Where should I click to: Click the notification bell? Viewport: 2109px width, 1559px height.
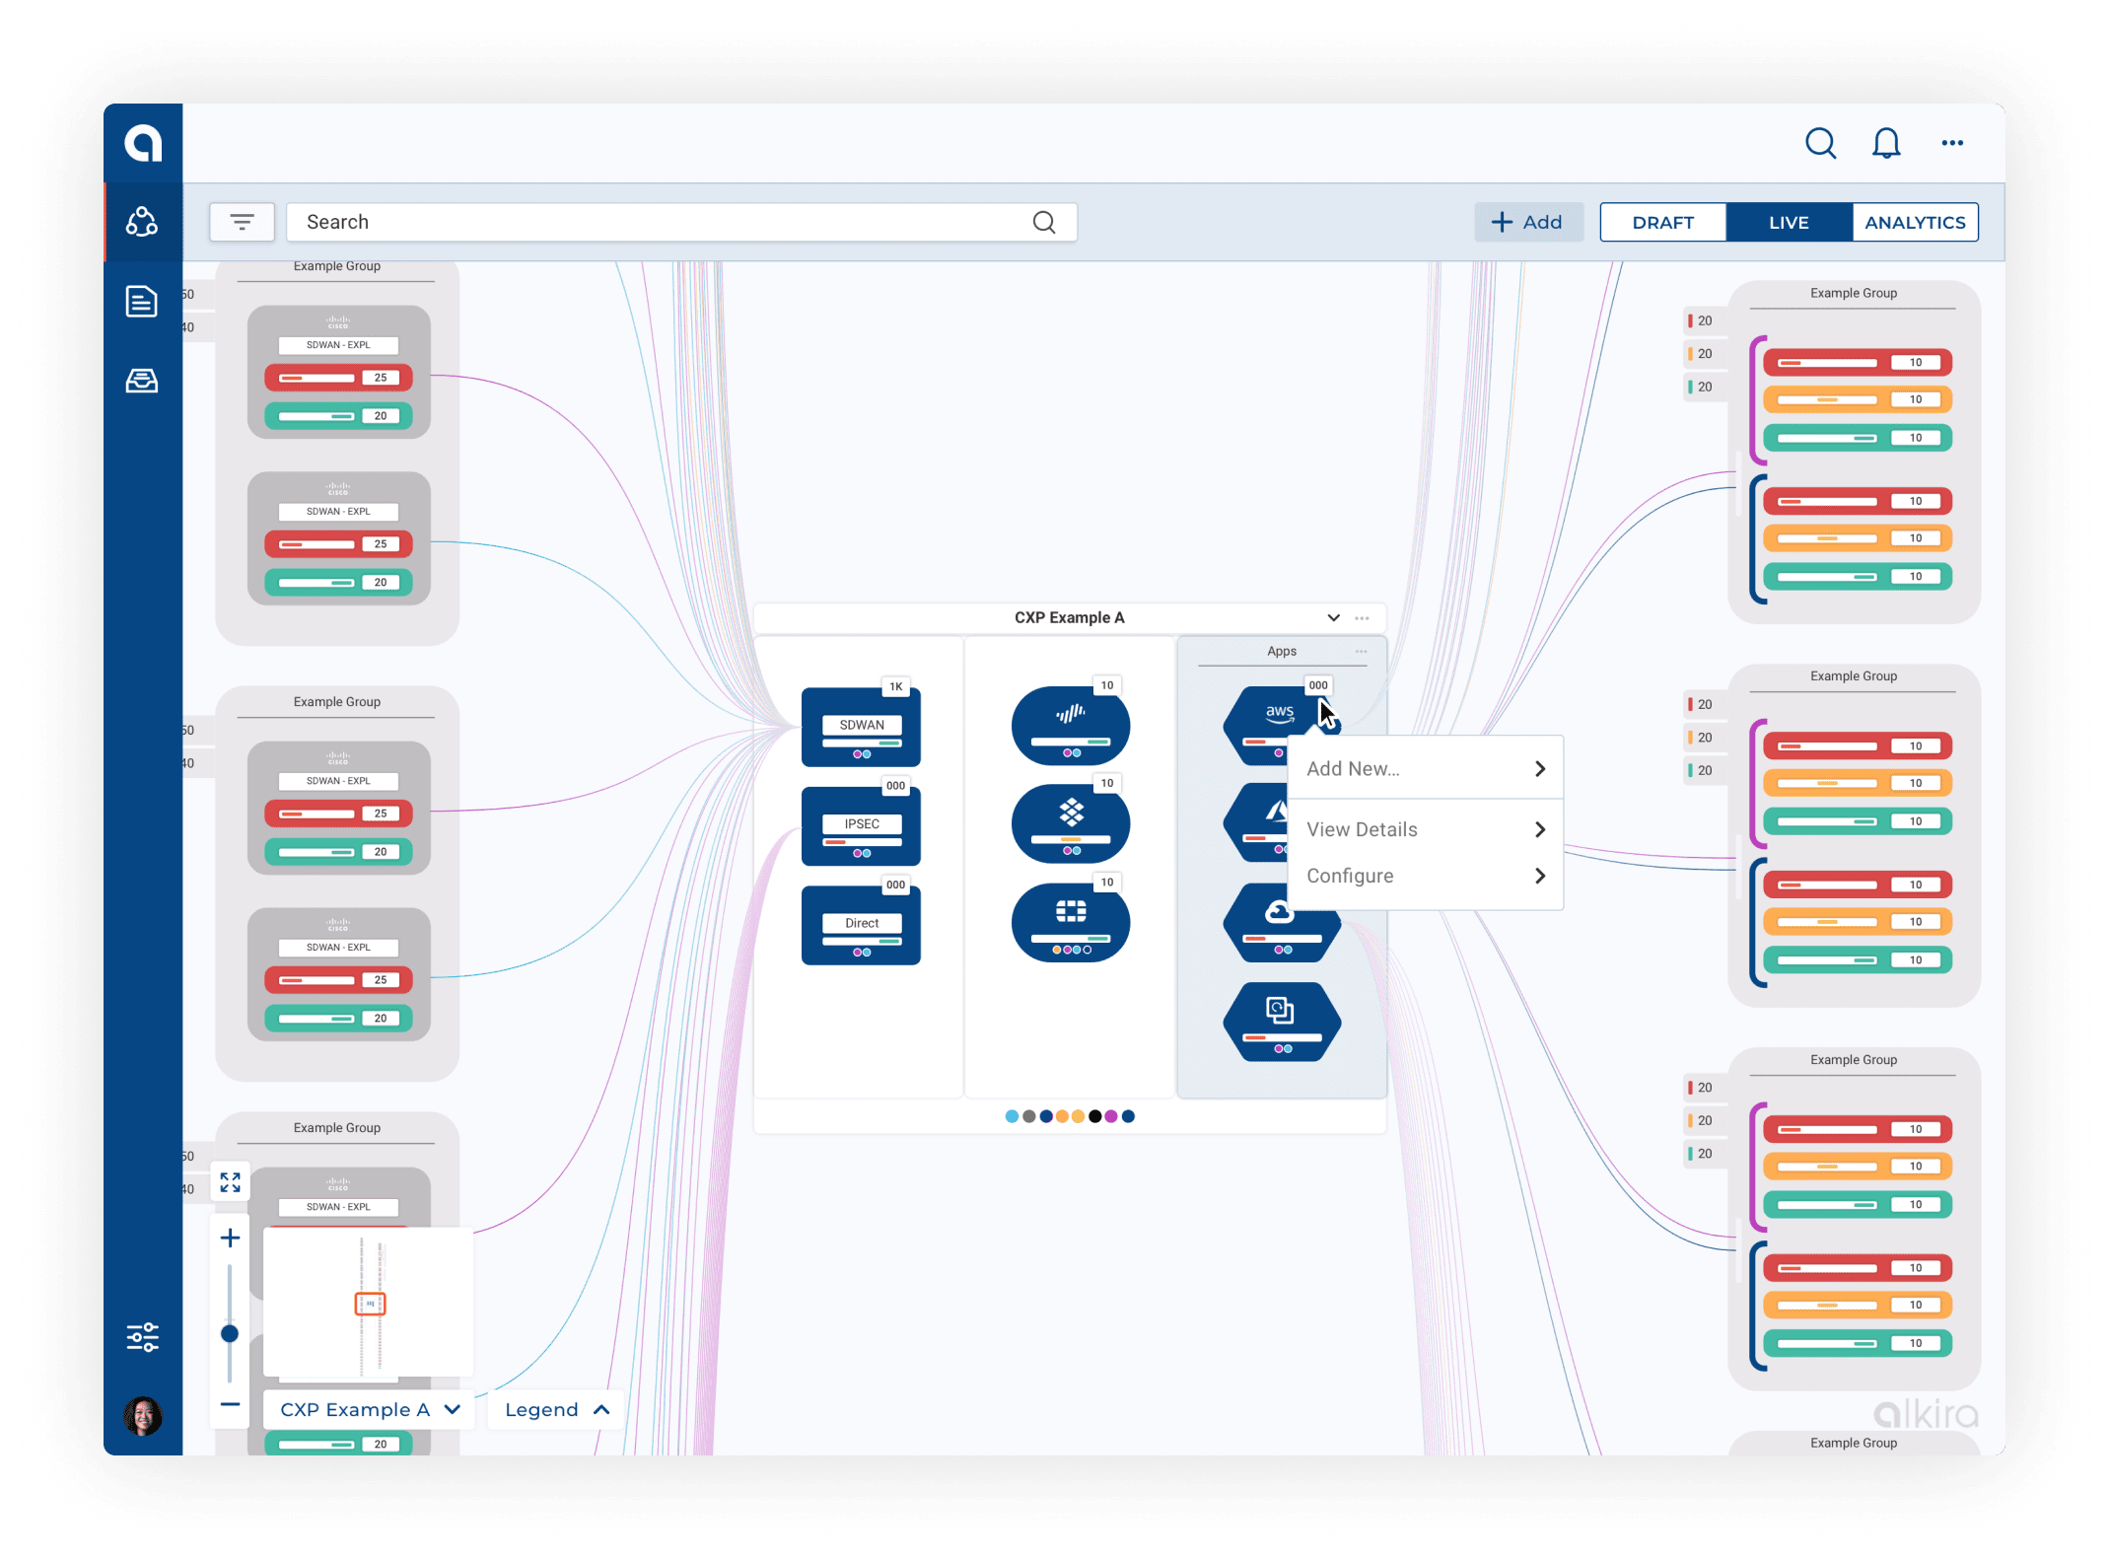click(1886, 143)
